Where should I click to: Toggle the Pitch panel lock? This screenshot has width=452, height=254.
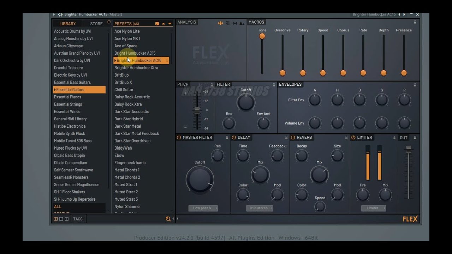coord(212,85)
